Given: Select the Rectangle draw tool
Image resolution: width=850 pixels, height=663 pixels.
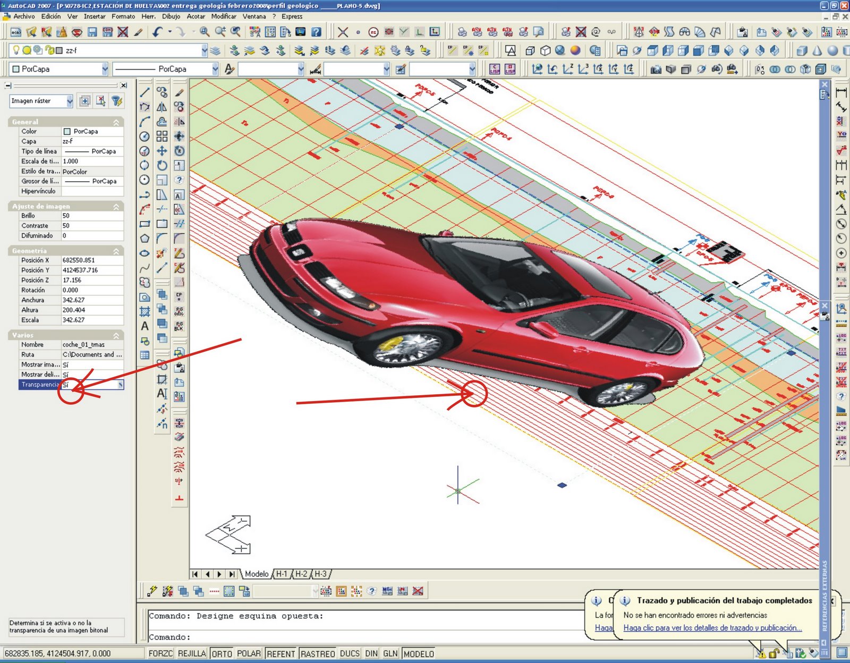Looking at the screenshot, I should (144, 224).
